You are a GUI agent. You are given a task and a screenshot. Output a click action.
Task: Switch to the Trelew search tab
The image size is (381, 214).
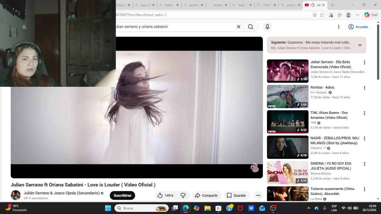(x=169, y=5)
